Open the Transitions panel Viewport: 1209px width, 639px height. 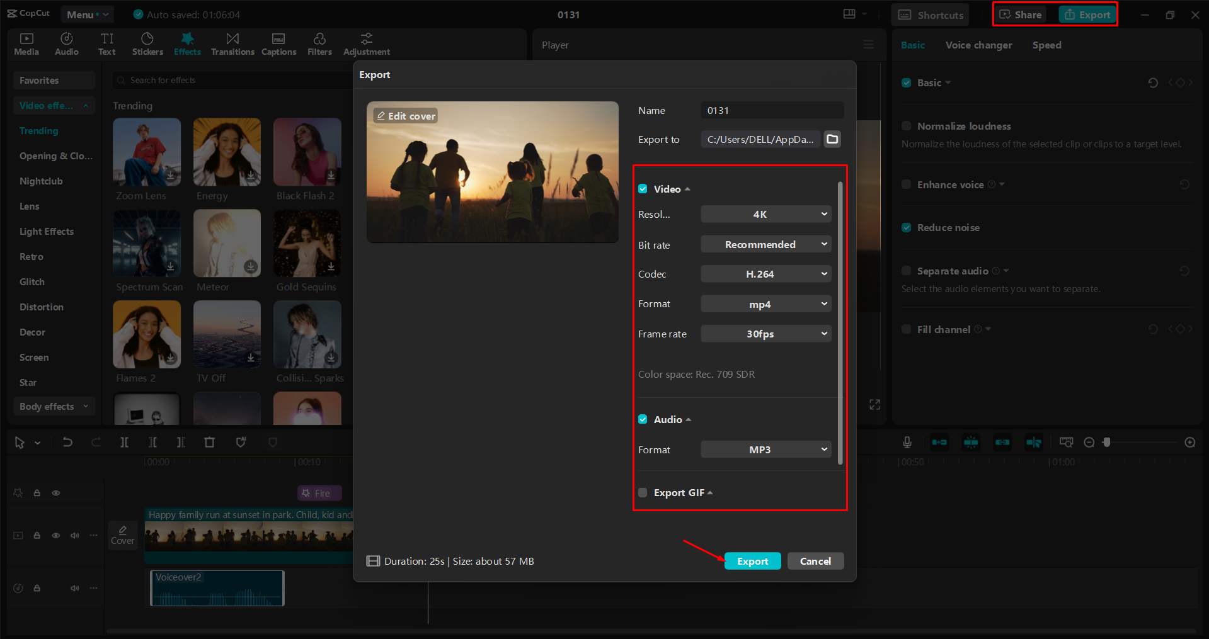[232, 43]
